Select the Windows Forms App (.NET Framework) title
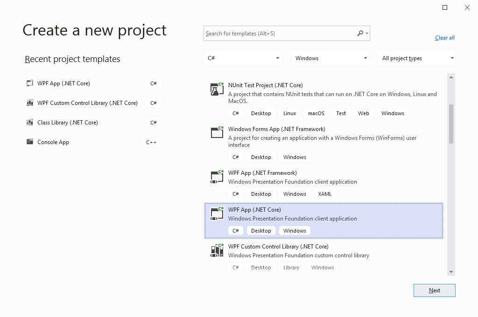The image size is (478, 317). click(276, 129)
